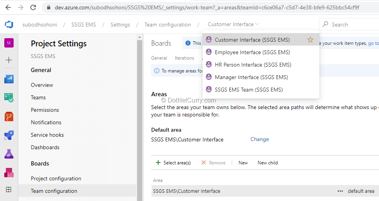Click the Project Settings panel scrollbar

[x=139, y=120]
